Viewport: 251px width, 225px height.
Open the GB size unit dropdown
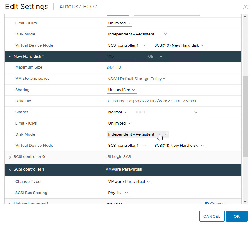click(x=155, y=57)
